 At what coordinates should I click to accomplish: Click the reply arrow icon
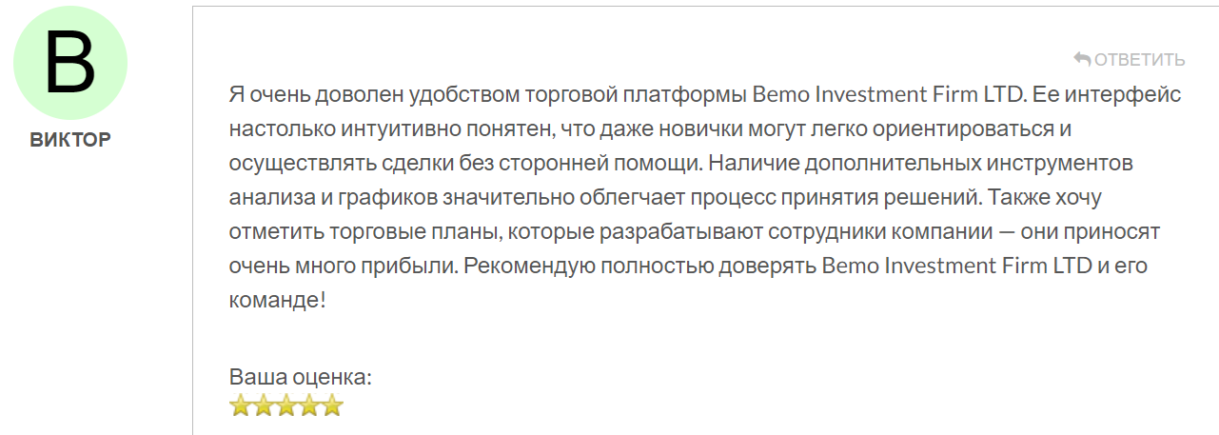pos(1082,59)
